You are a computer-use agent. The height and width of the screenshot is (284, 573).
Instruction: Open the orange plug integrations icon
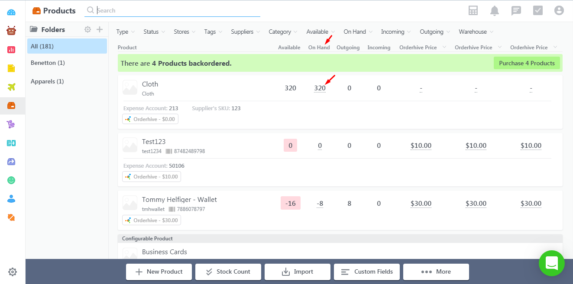(12, 217)
